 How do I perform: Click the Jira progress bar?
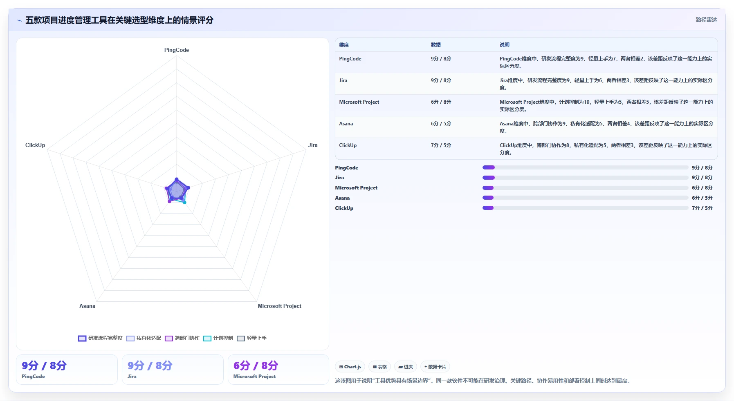point(585,178)
